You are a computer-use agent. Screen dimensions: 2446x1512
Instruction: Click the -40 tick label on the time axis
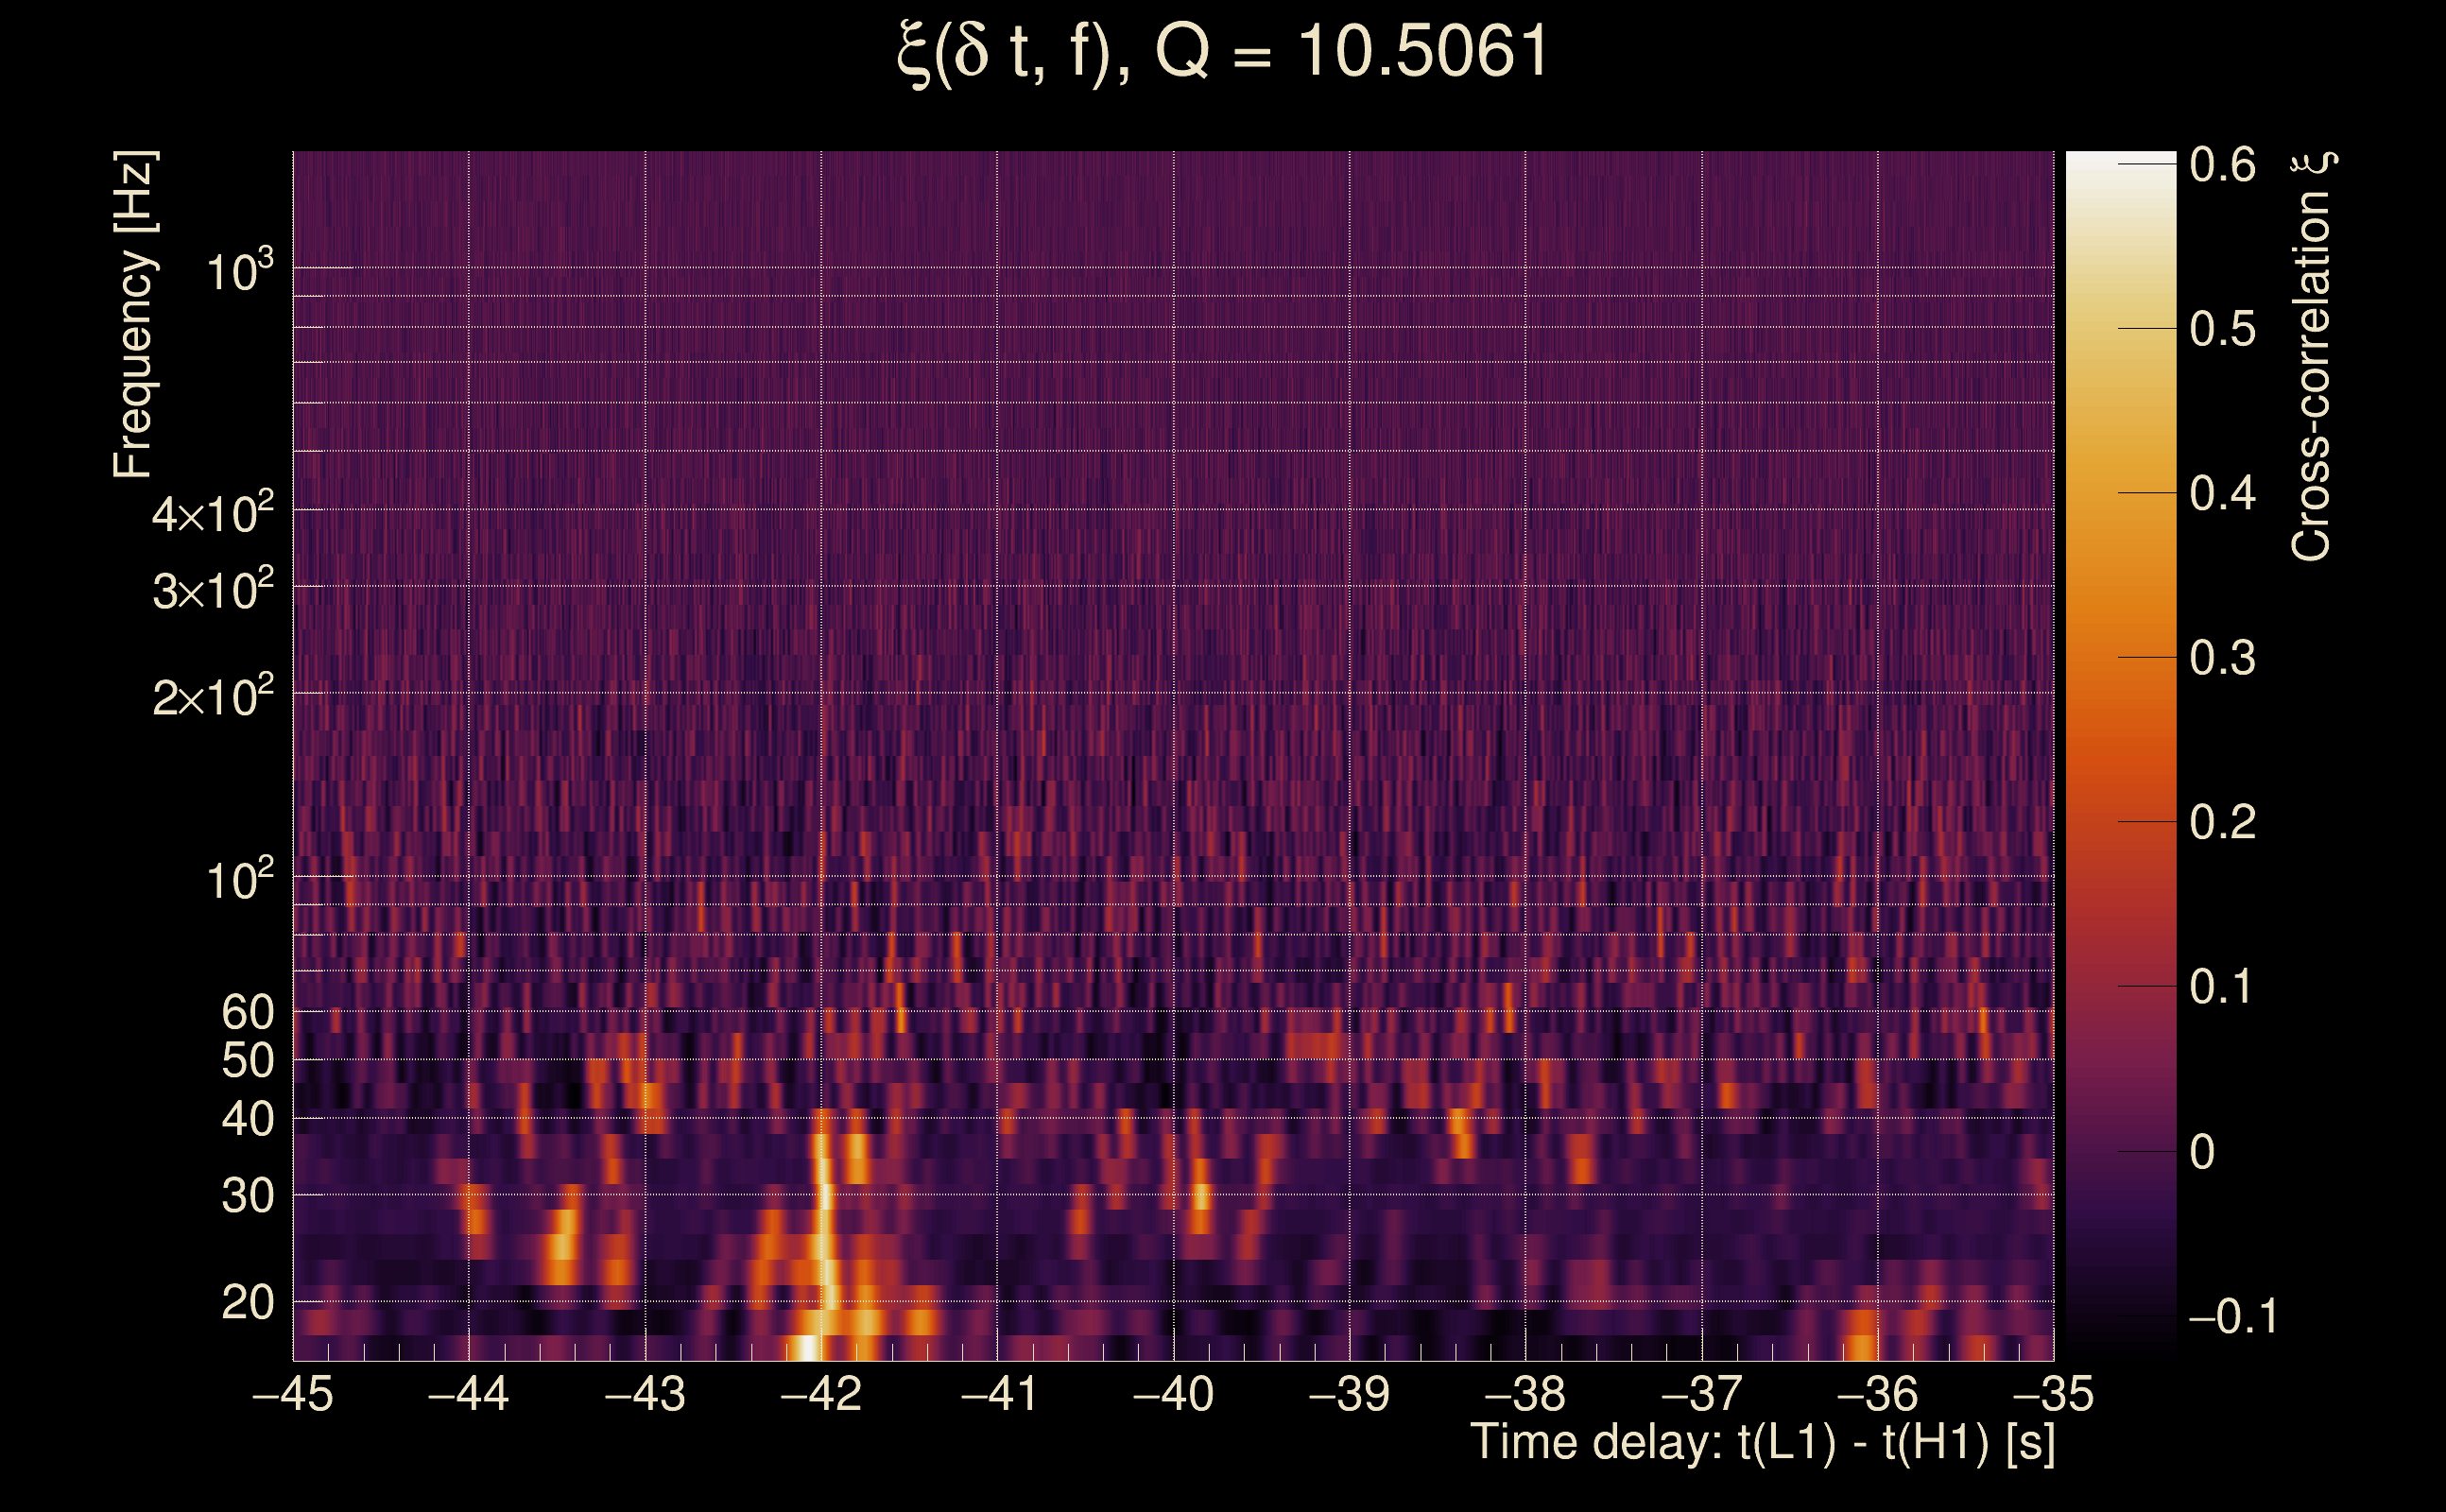(1173, 1394)
